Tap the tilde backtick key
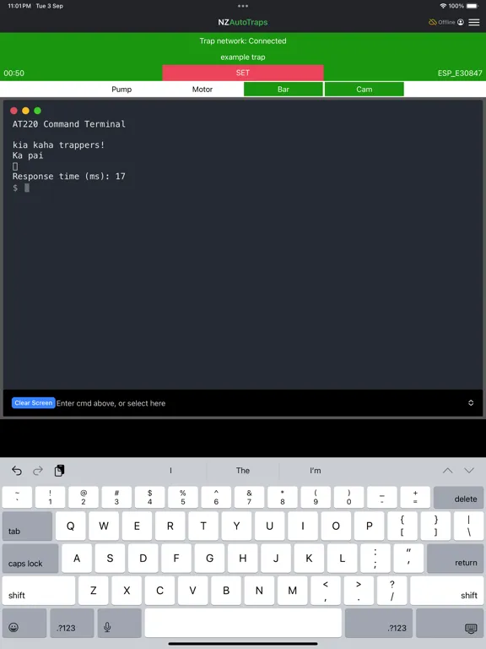Screen dimensions: 486x649 (17, 497)
